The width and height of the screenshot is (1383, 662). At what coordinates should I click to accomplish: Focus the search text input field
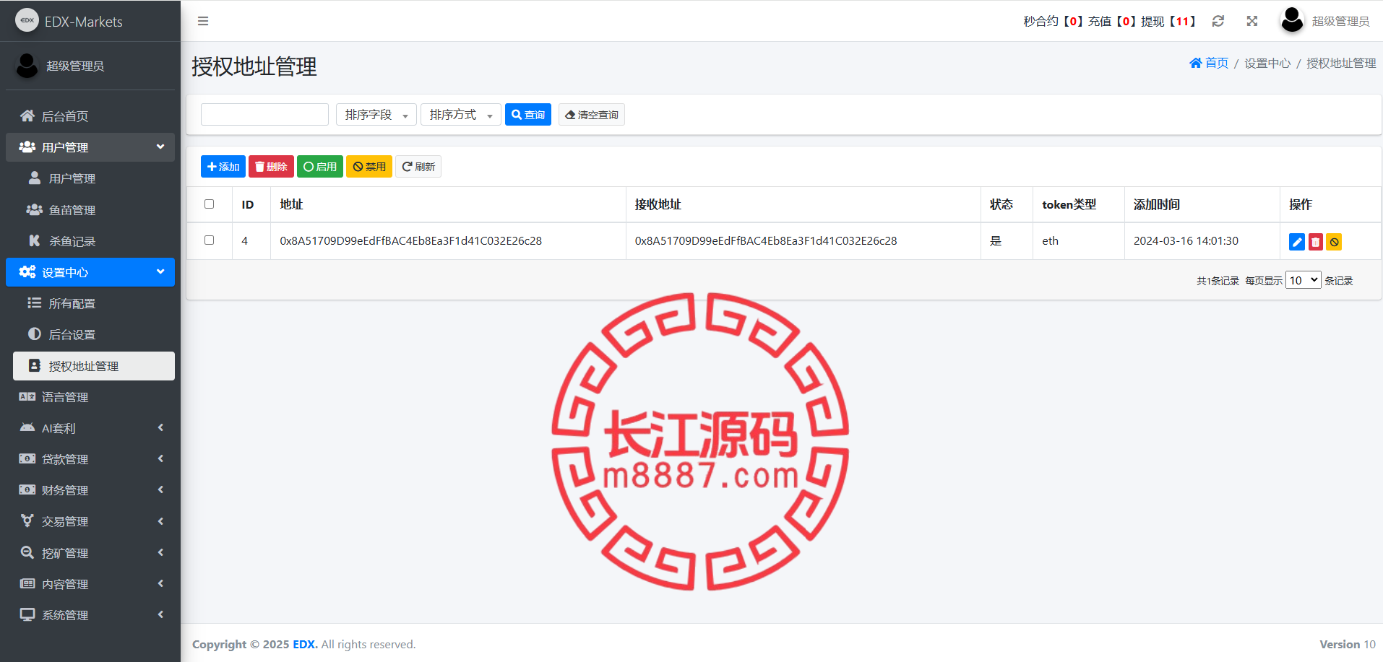point(264,115)
